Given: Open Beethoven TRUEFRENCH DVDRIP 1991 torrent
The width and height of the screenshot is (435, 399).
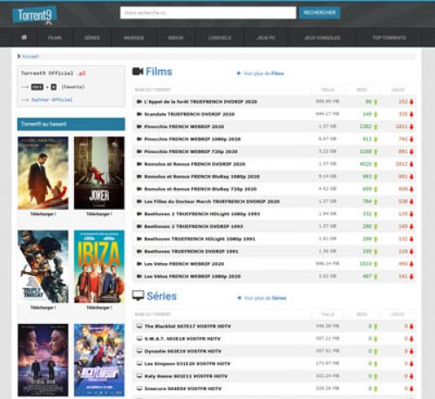Looking at the screenshot, I should (x=191, y=252).
